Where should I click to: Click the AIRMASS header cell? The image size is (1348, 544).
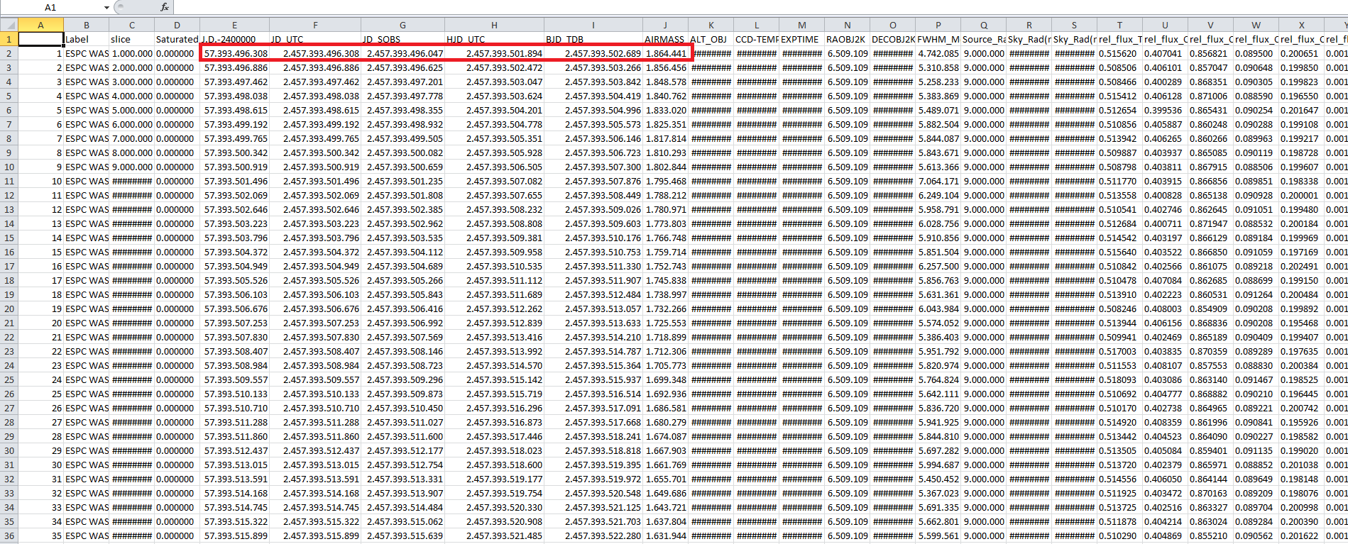click(665, 39)
